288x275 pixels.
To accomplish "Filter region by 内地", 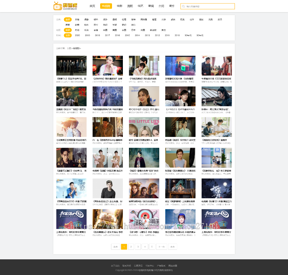I will (77, 30).
